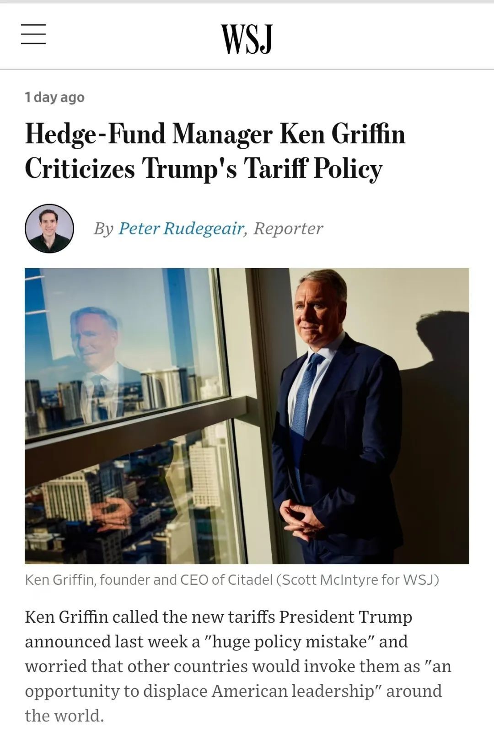Viewport: 494px width, 738px height.
Task: Click the final words "the world."
Action: click(x=64, y=716)
